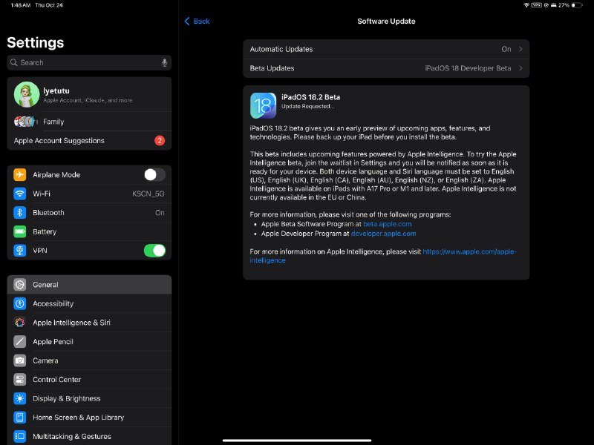This screenshot has height=445, width=594.
Task: Open Display & Brightness menu item
Action: tap(89, 398)
